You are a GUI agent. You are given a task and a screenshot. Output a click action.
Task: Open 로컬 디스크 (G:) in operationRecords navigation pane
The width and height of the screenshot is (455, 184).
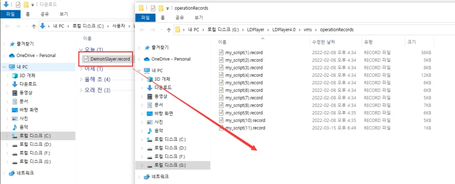(x=170, y=165)
